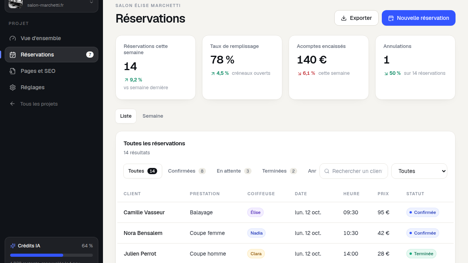Filter by the Confirmées tab
The height and width of the screenshot is (263, 468).
click(187, 171)
